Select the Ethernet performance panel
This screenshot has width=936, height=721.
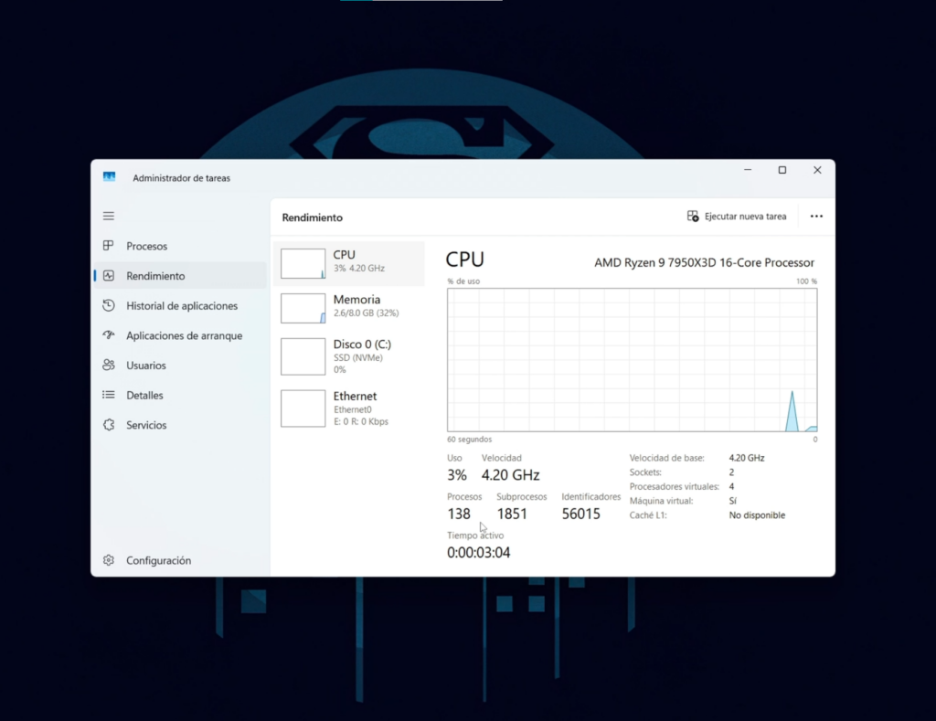(350, 408)
